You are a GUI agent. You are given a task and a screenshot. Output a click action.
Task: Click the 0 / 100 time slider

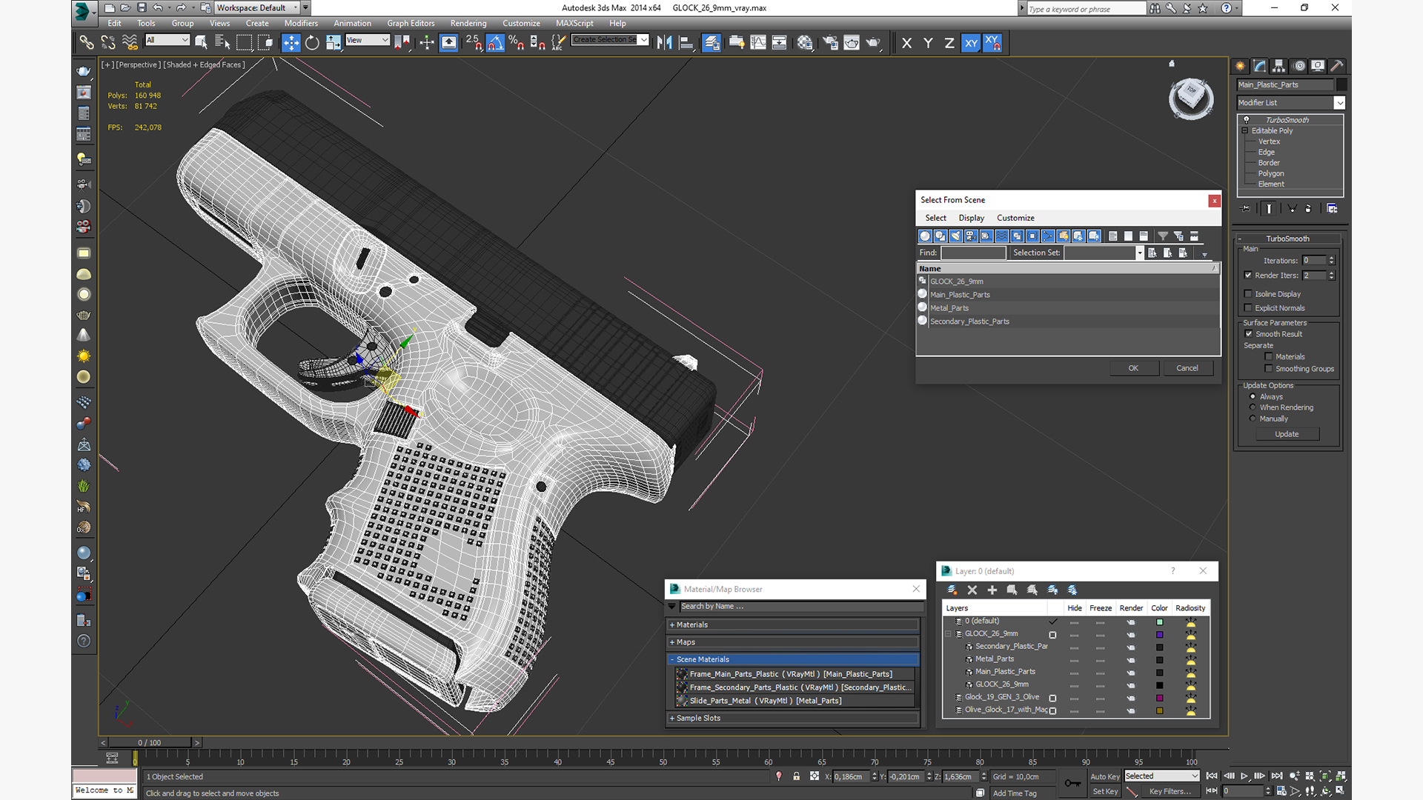tap(150, 742)
